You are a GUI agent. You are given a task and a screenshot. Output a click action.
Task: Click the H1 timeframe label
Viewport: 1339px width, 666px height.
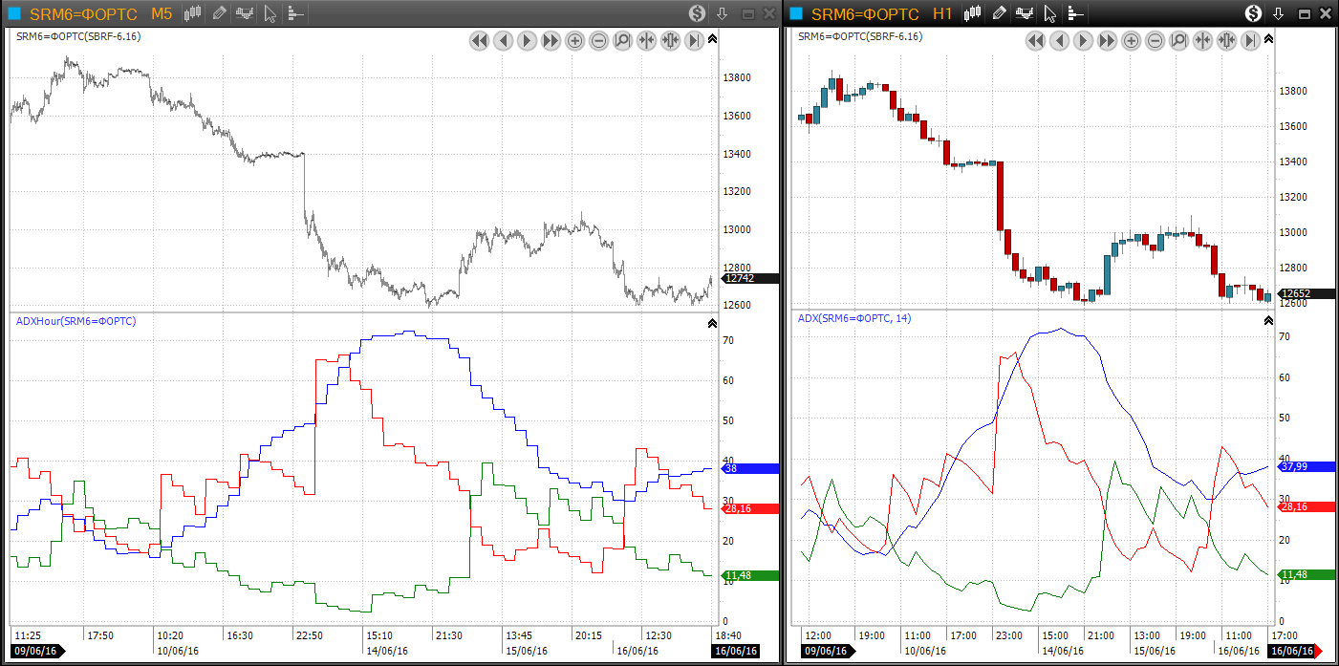coord(942,13)
